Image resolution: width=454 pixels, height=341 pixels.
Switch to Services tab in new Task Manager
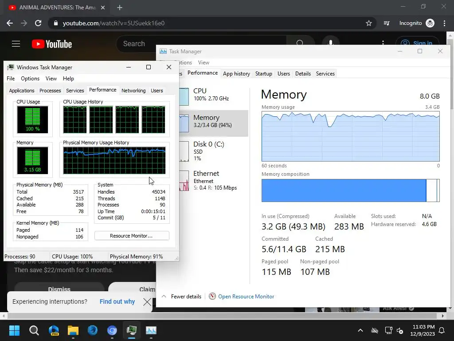(x=325, y=74)
